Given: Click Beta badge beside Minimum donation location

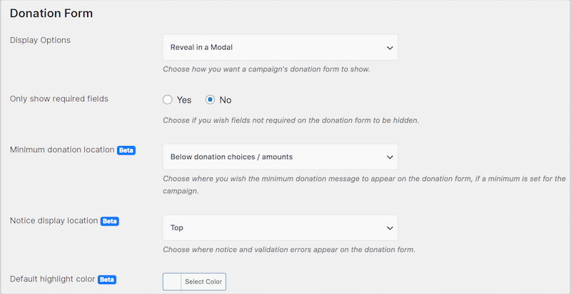Looking at the screenshot, I should pyautogui.click(x=126, y=150).
